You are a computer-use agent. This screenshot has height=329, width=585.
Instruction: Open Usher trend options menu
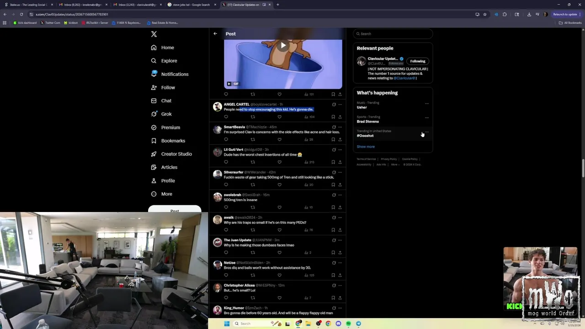point(427,103)
